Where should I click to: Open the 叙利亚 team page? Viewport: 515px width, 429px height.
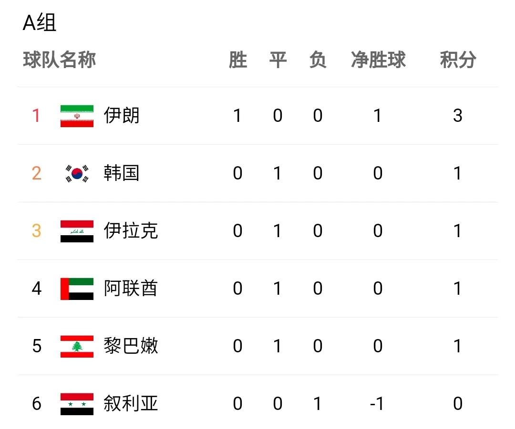(131, 403)
